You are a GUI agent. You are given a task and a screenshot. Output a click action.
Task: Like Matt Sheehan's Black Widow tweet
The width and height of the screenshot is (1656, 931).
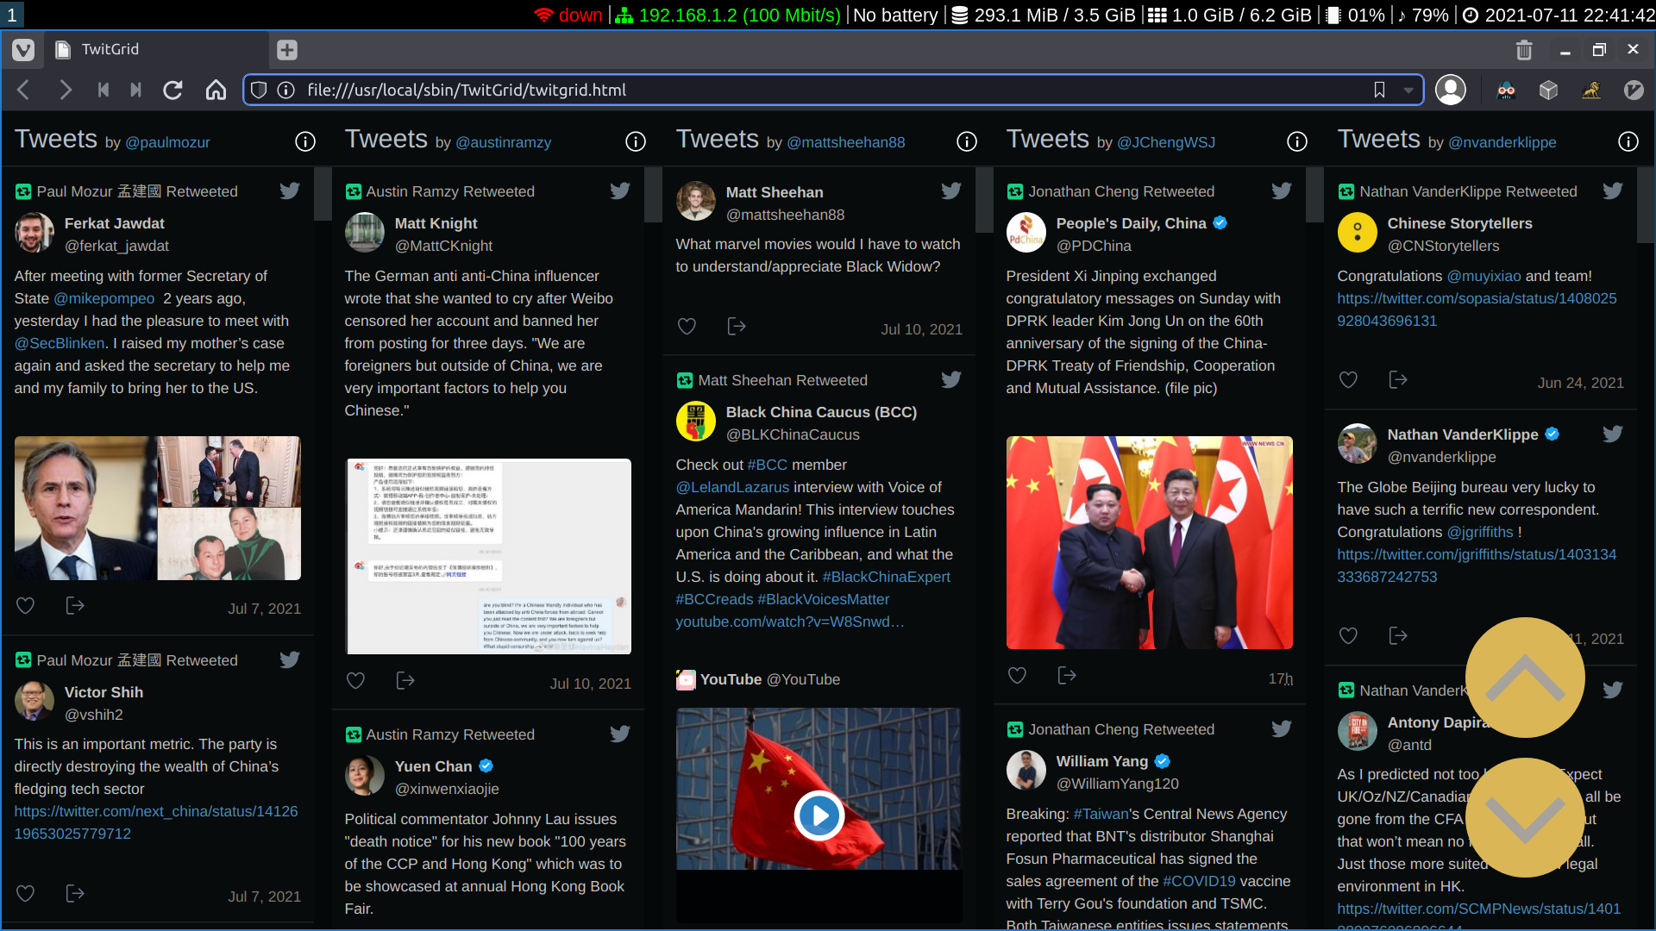(x=687, y=327)
